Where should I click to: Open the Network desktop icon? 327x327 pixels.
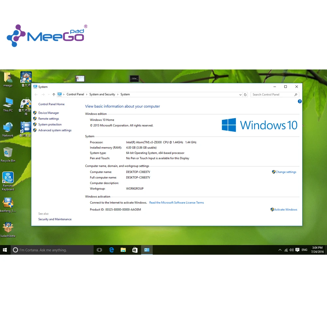click(8, 130)
